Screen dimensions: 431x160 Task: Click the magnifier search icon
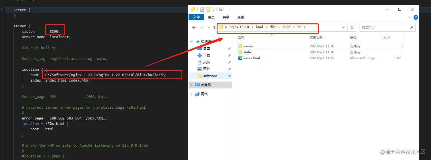click(411, 27)
